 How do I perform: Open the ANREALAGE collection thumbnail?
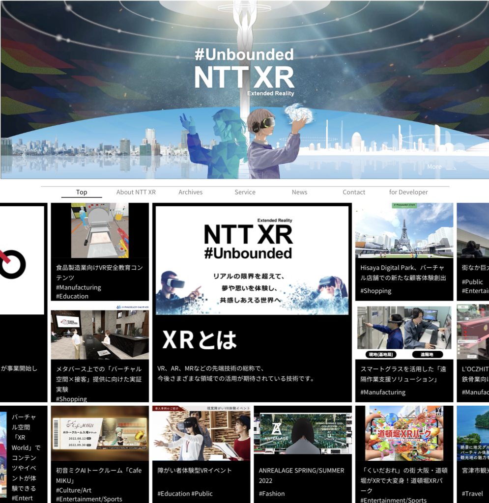pyautogui.click(x=303, y=433)
